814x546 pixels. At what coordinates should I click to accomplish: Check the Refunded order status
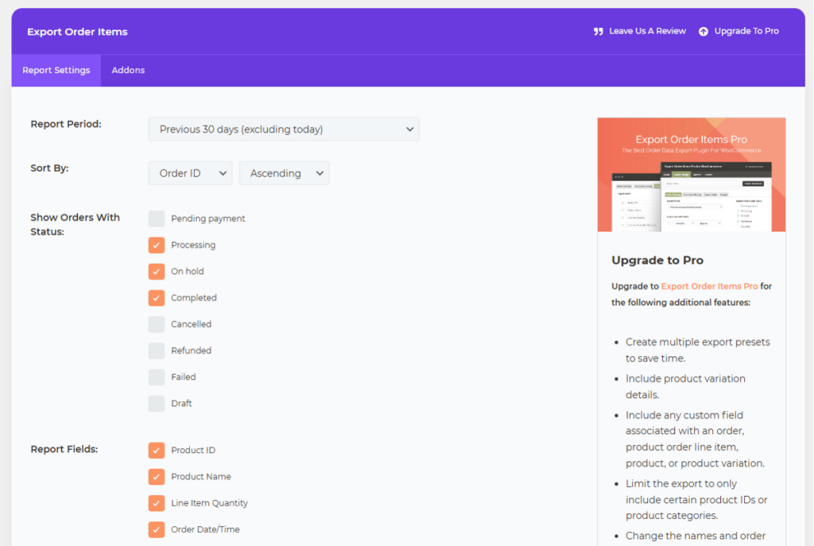(156, 350)
